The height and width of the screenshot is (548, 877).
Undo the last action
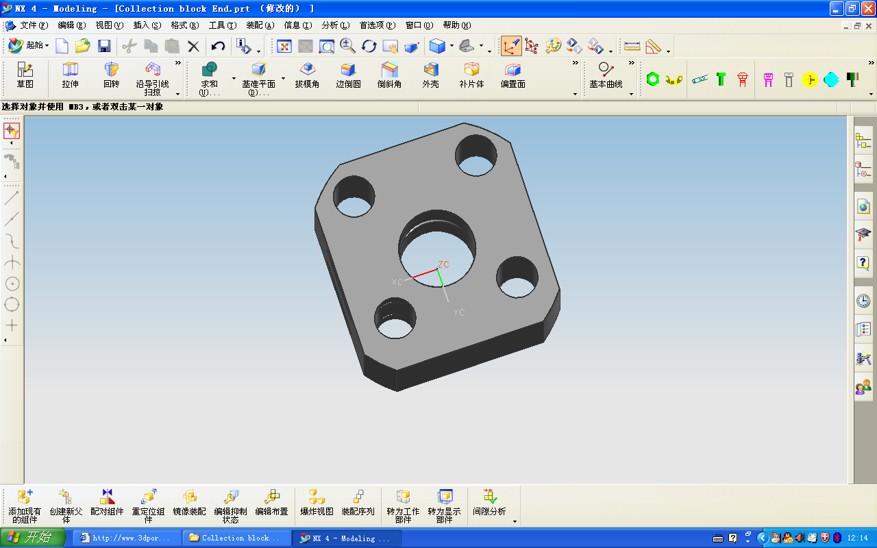(218, 46)
